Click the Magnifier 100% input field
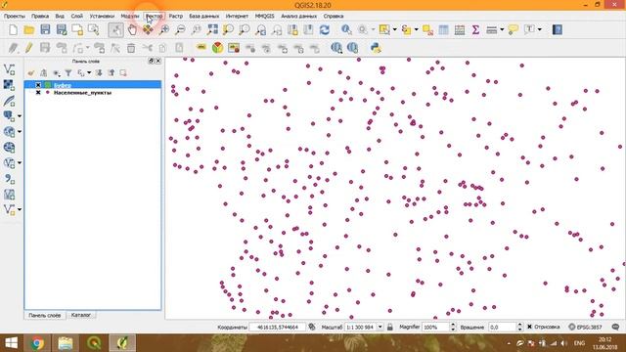626x352 pixels. 435,327
